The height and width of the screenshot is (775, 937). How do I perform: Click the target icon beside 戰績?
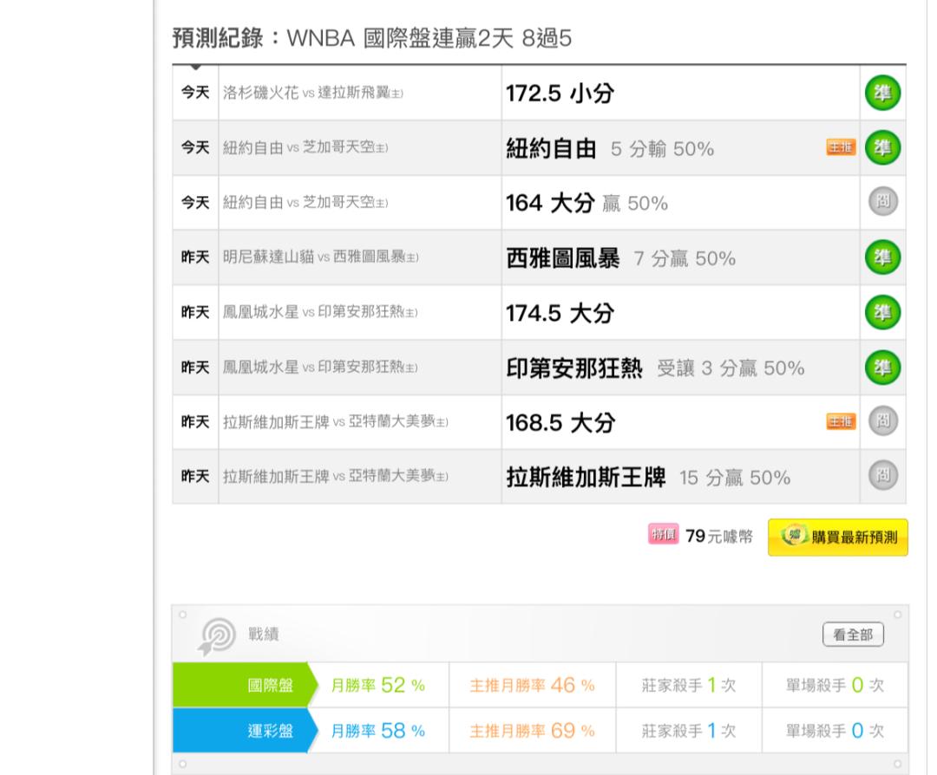[216, 636]
